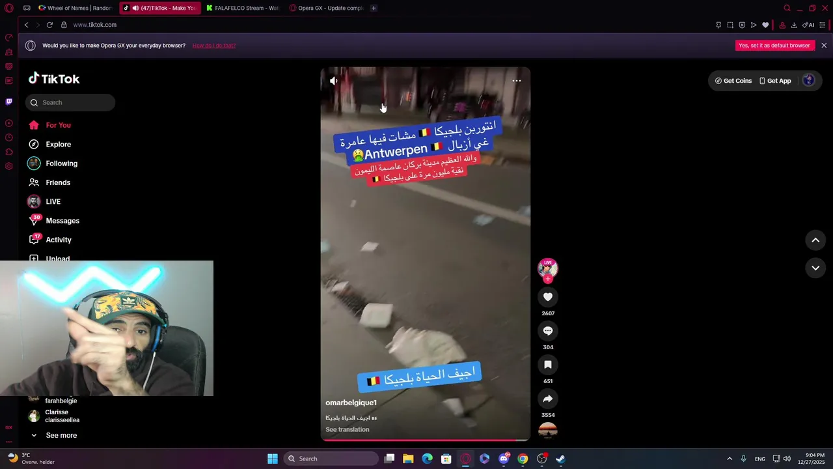Open Opera GX main menu logo
Screen dimensions: 833x469
tap(9, 8)
